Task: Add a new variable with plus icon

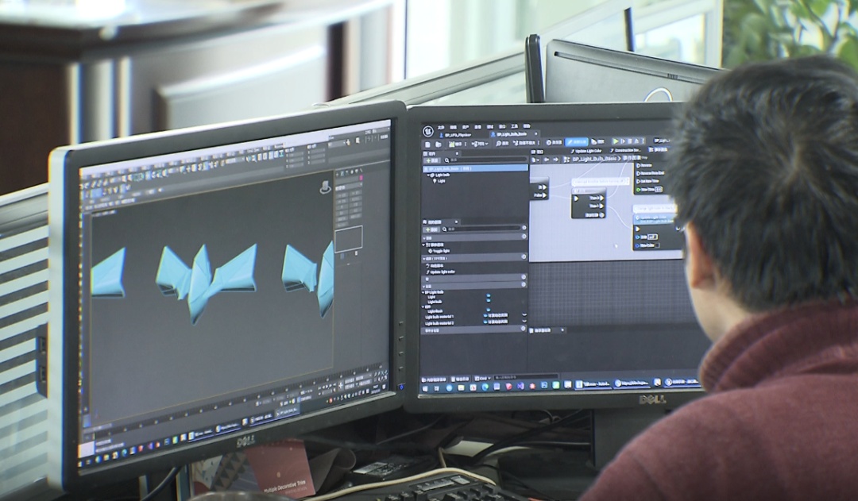Action: tap(524, 284)
